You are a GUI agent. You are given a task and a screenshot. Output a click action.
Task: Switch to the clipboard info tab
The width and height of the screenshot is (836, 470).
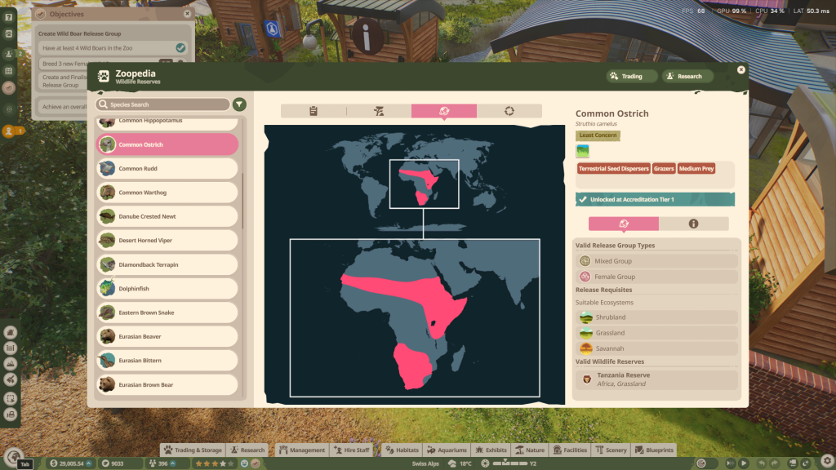click(x=313, y=111)
